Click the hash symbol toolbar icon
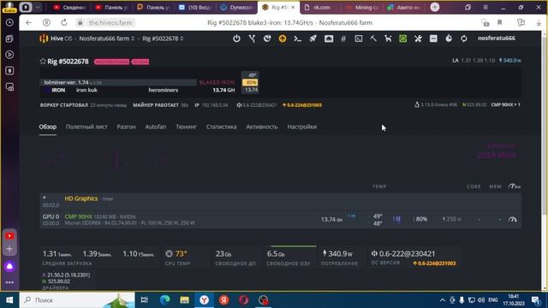This screenshot has width=548, height=308. (343, 38)
